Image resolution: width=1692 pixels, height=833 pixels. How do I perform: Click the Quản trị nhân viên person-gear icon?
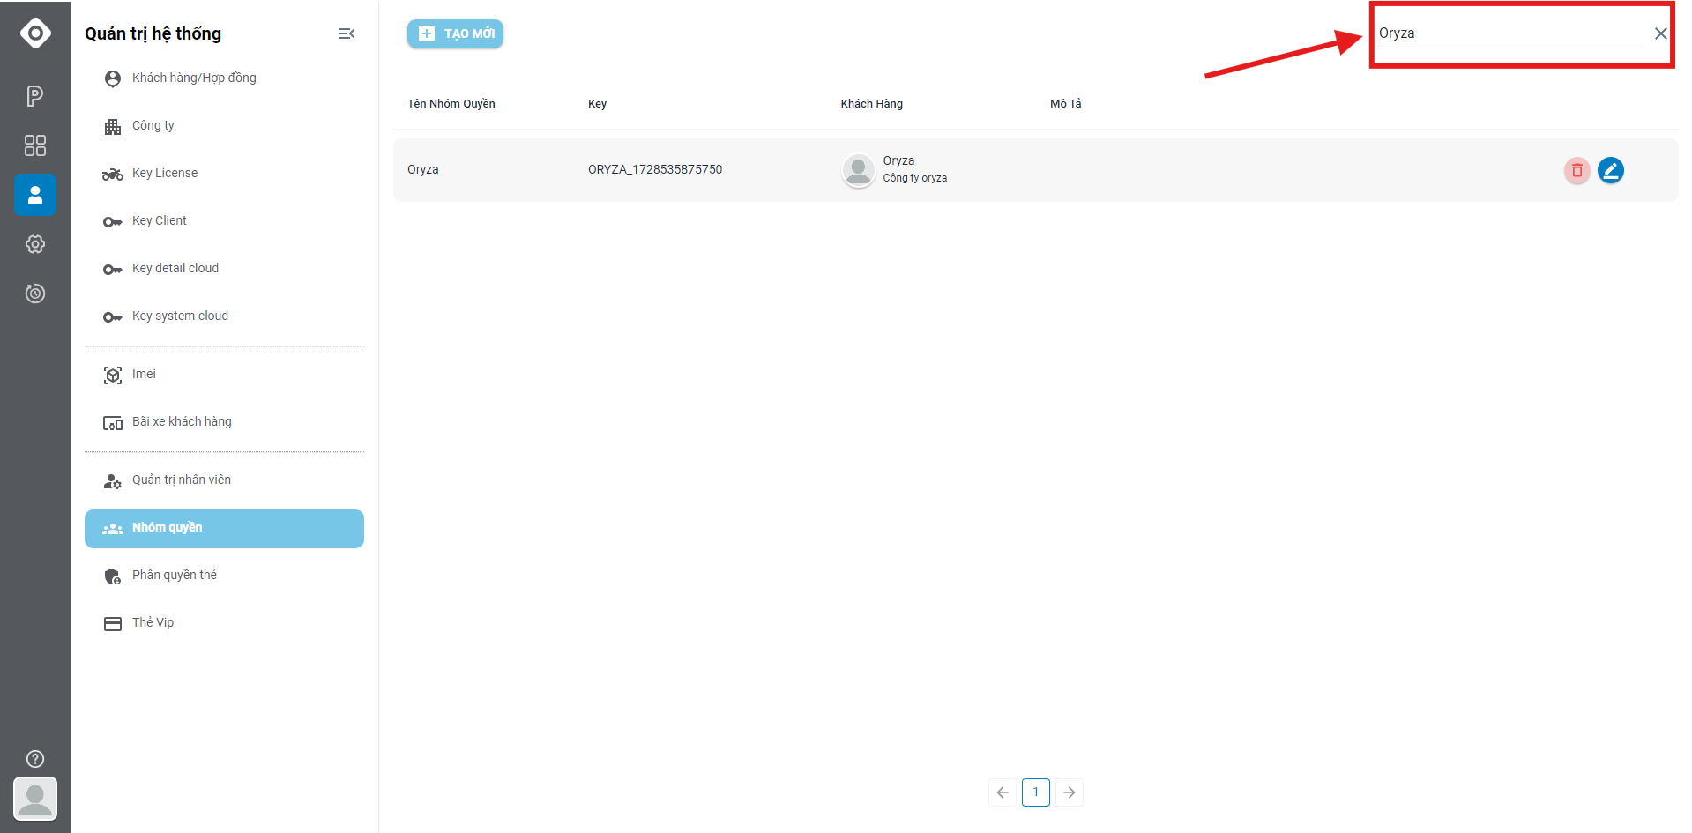coord(113,481)
